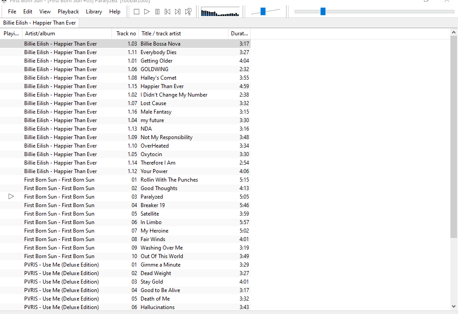458x314 pixels.
Task: Sort by Track no column header
Action: click(125, 34)
